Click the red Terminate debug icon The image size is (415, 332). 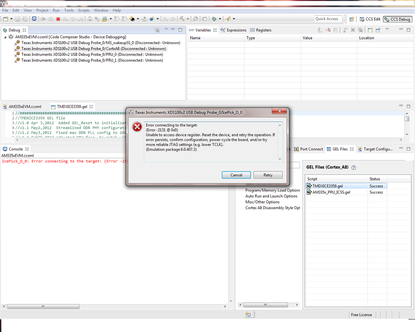point(58,19)
